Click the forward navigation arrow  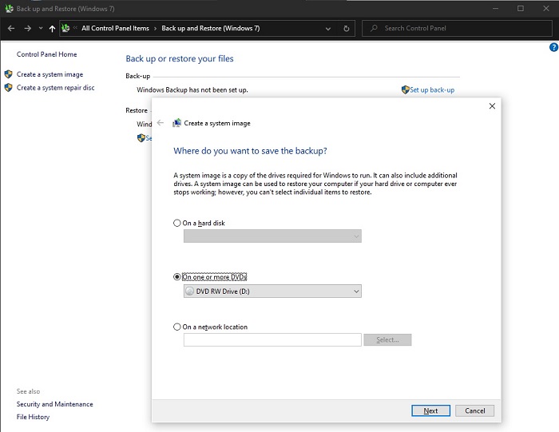click(x=27, y=29)
